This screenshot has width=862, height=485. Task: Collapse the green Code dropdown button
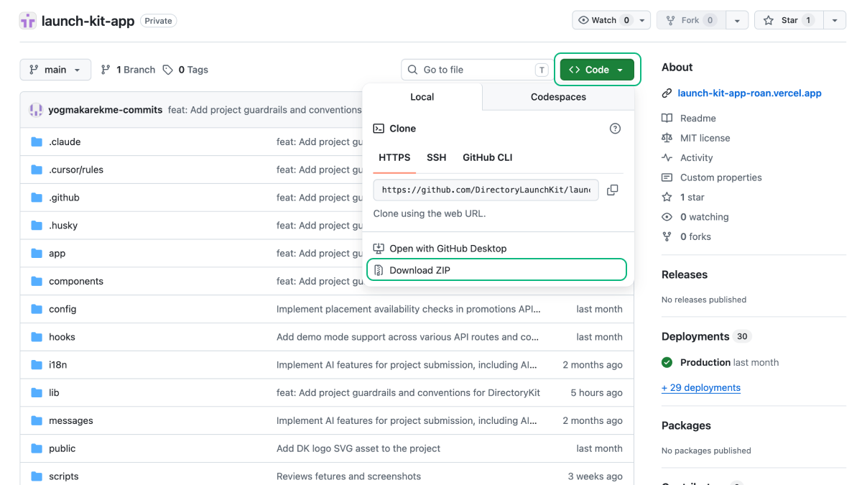pyautogui.click(x=597, y=70)
